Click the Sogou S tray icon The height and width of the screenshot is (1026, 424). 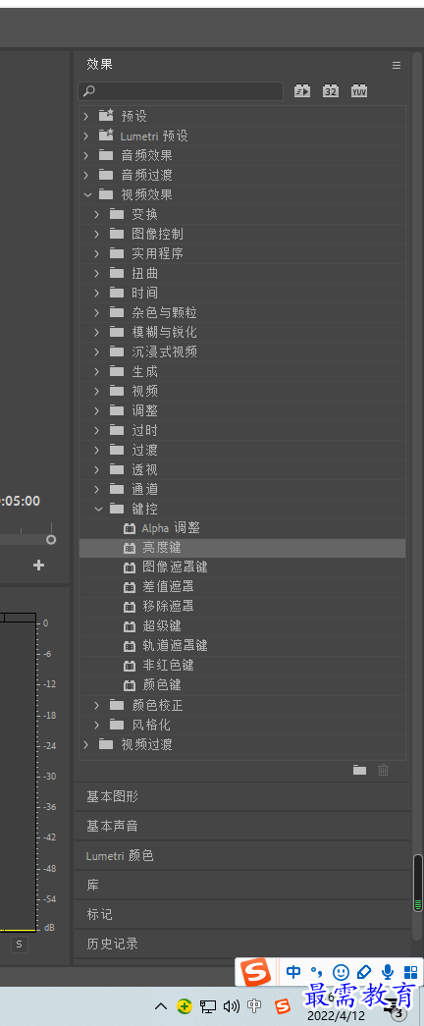pyautogui.click(x=283, y=1006)
